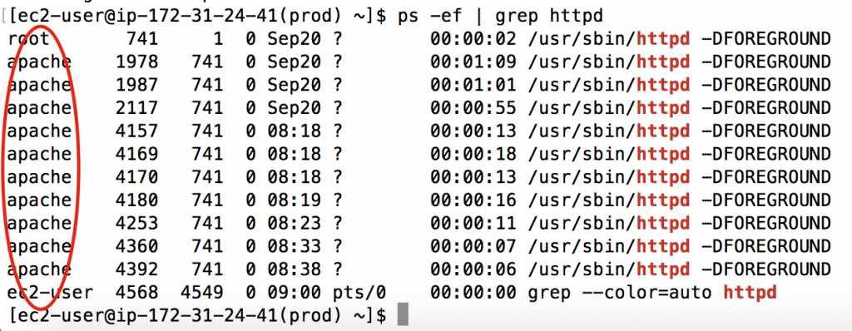Click the 08:38 start time value
The height and width of the screenshot is (331, 852).
(x=294, y=269)
